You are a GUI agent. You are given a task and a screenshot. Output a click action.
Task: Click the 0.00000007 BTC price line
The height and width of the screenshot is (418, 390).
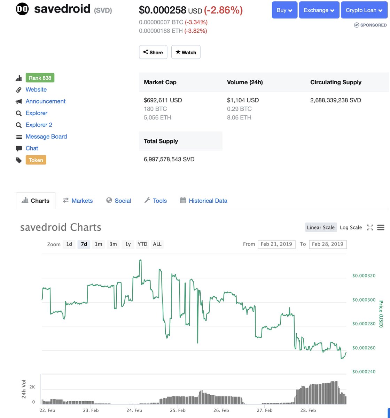[x=173, y=22]
